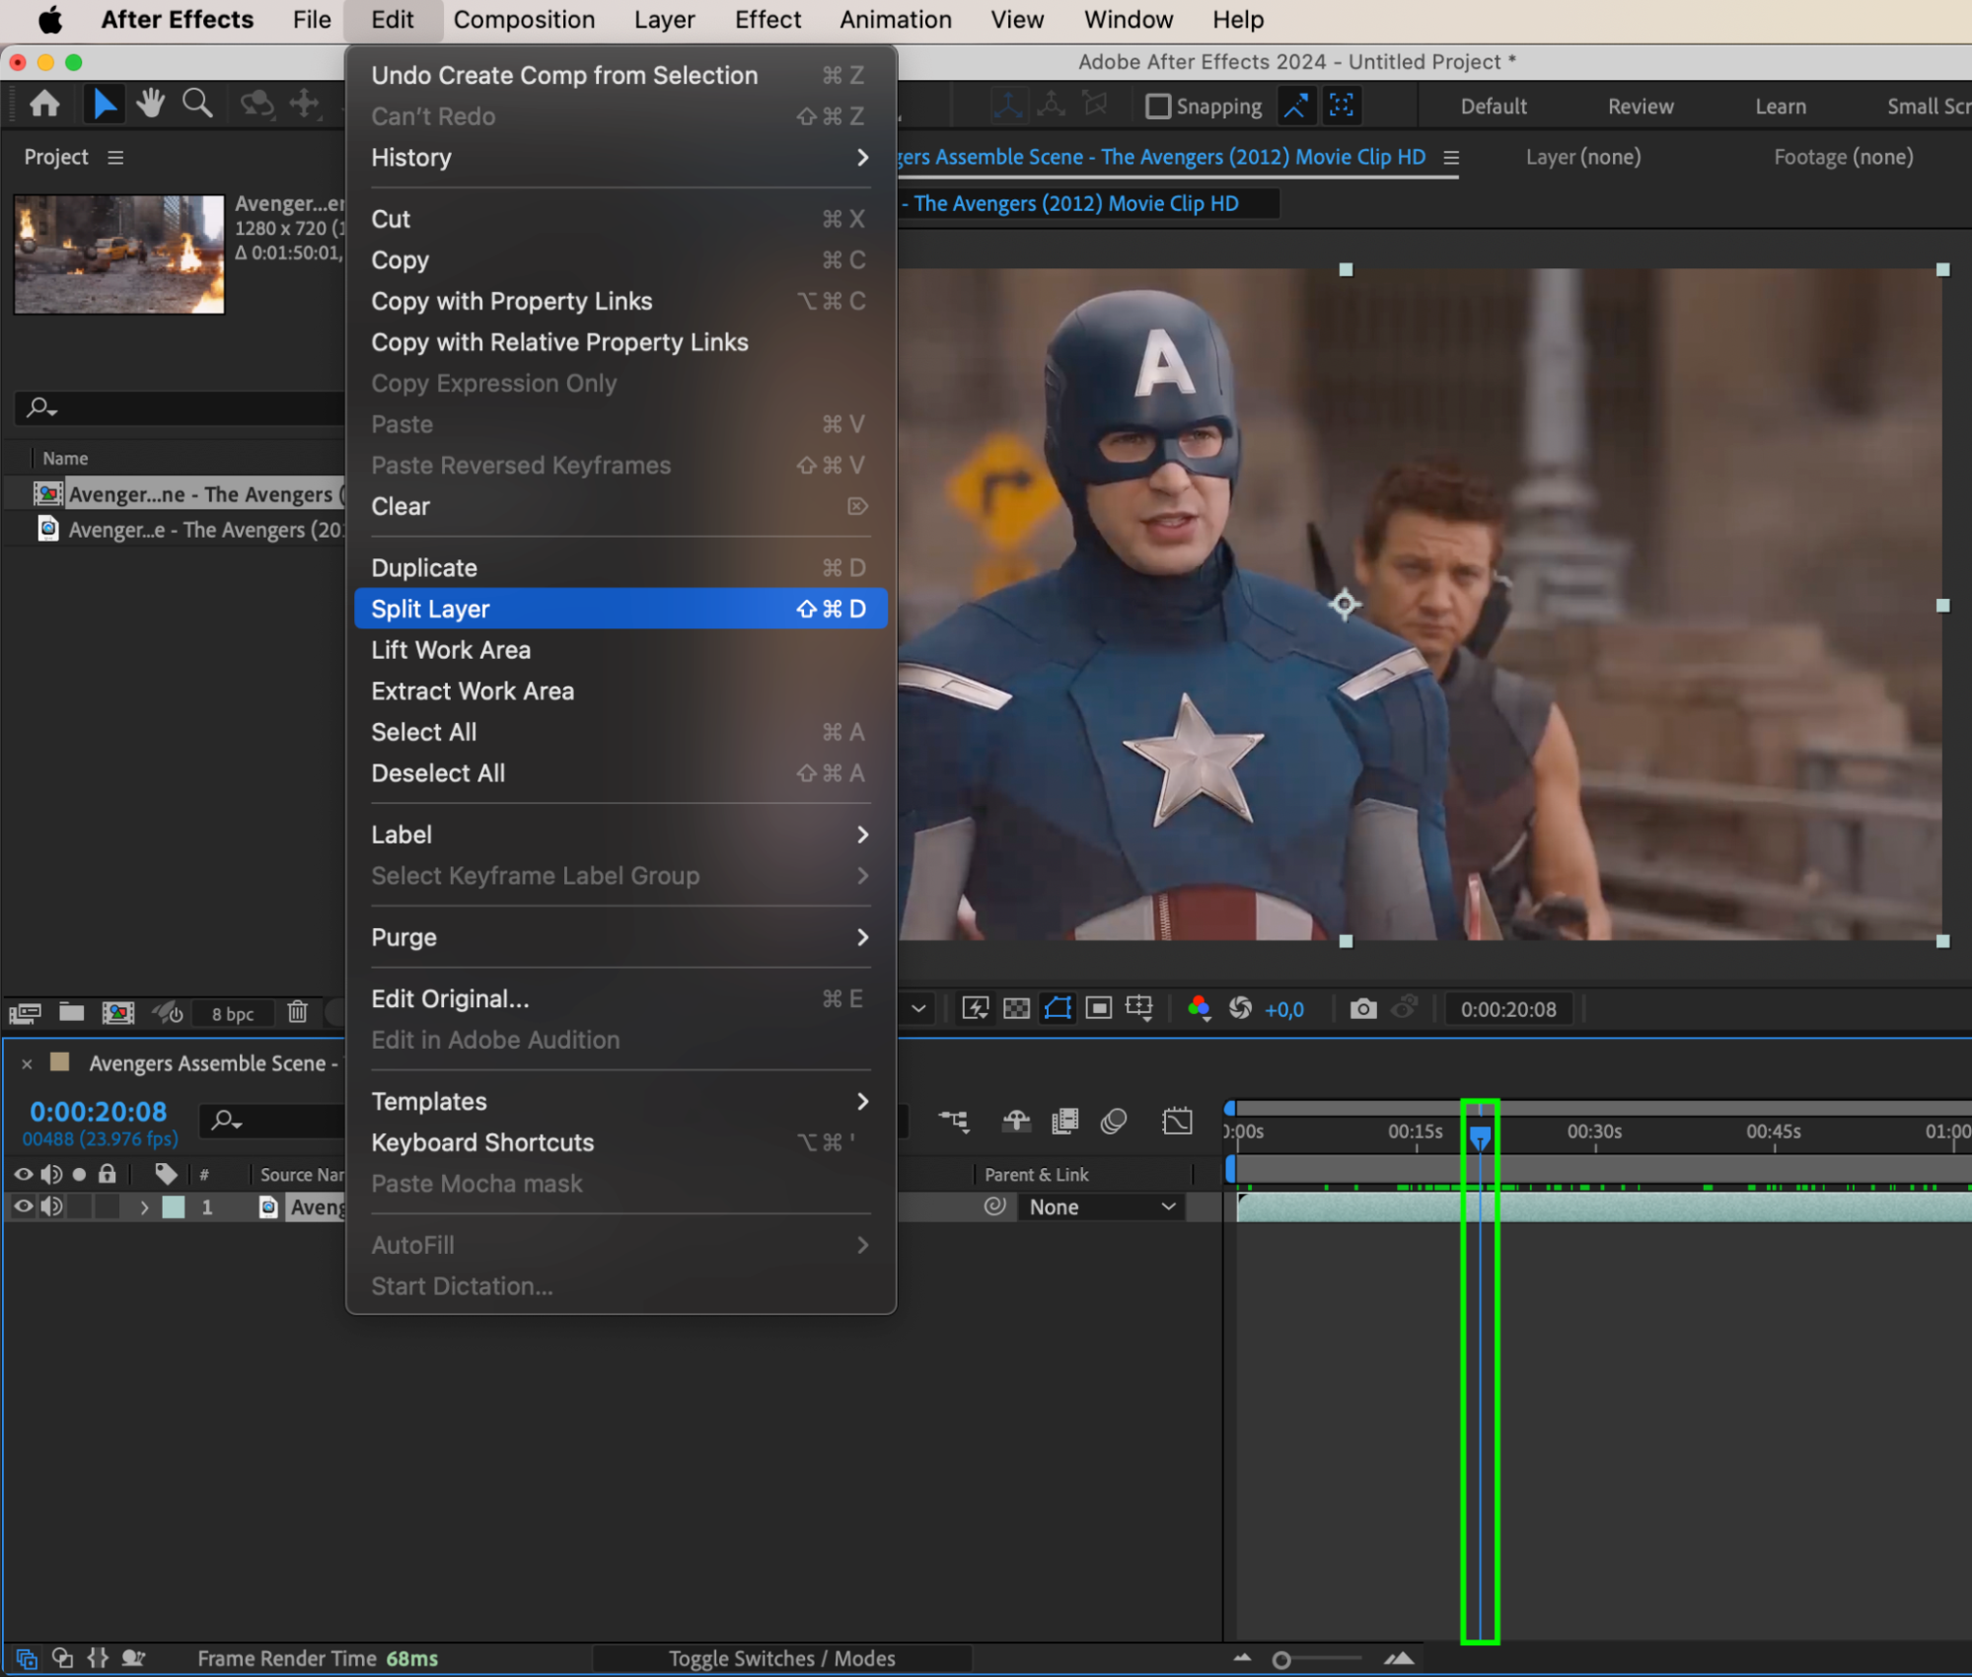
Task: Click Toggle Switches / Modes button
Action: pos(781,1658)
